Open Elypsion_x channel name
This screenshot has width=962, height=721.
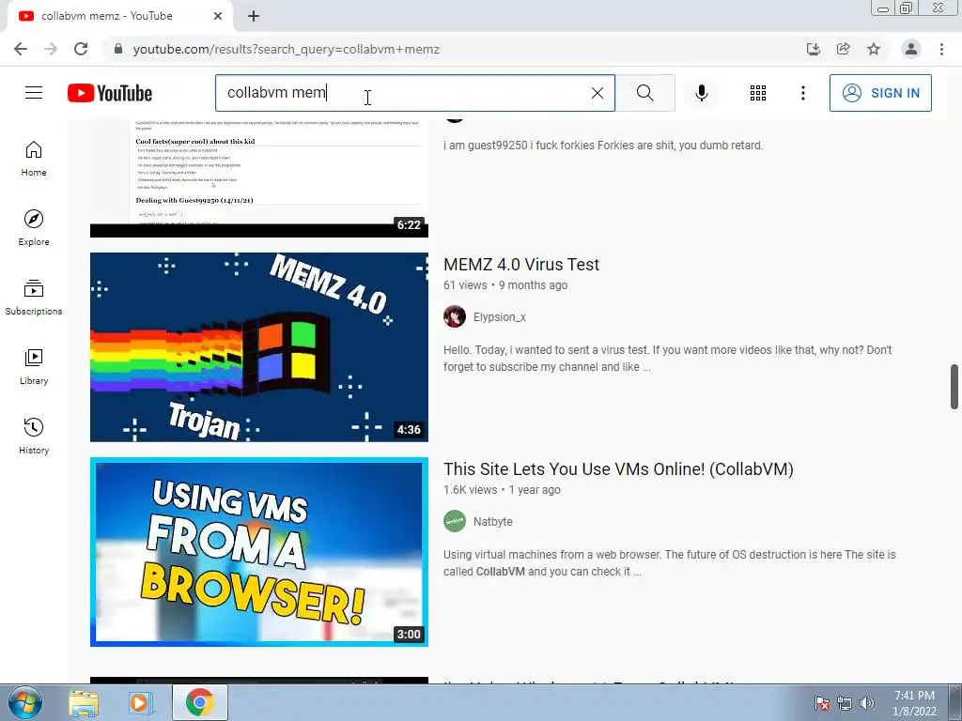click(500, 317)
